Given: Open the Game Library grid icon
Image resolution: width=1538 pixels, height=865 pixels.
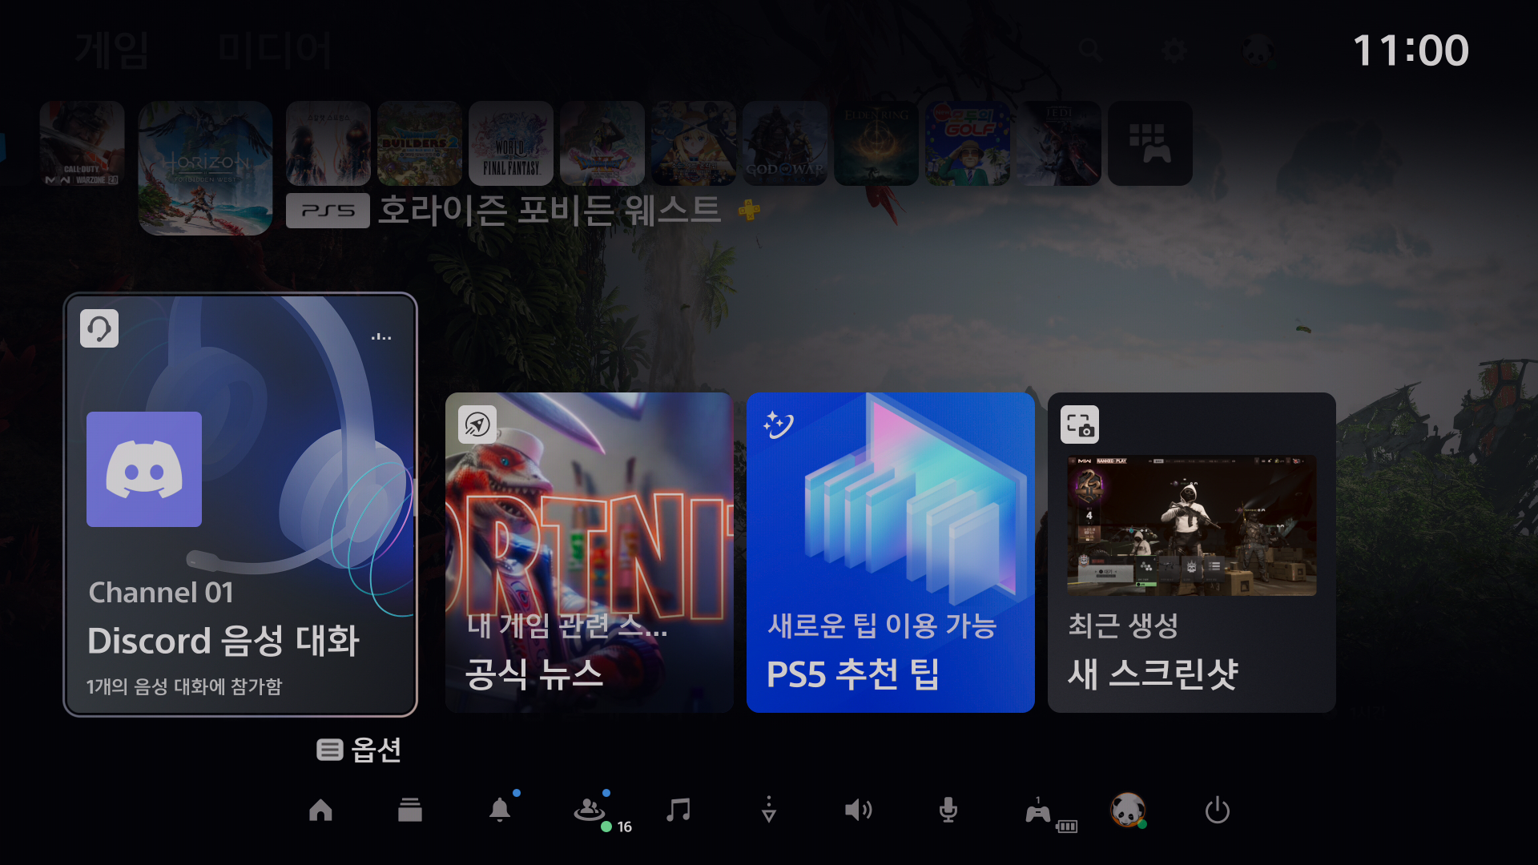Looking at the screenshot, I should [1150, 143].
